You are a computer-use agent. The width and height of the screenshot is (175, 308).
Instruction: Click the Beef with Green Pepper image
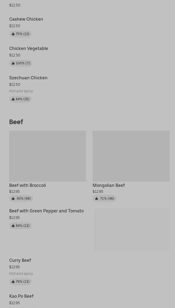pos(132,230)
